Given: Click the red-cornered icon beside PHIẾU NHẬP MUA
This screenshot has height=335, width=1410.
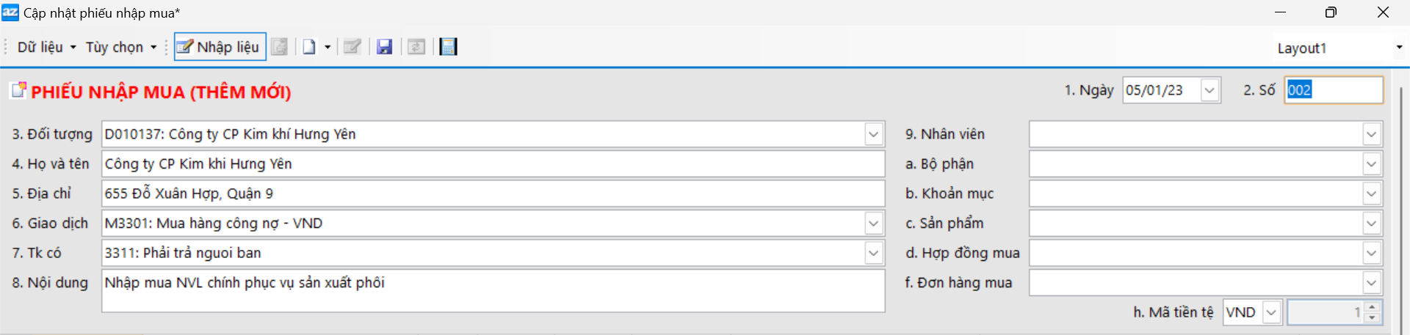Looking at the screenshot, I should point(18,91).
